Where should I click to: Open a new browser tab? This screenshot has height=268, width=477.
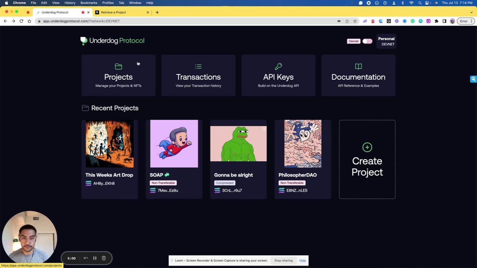pos(157,12)
